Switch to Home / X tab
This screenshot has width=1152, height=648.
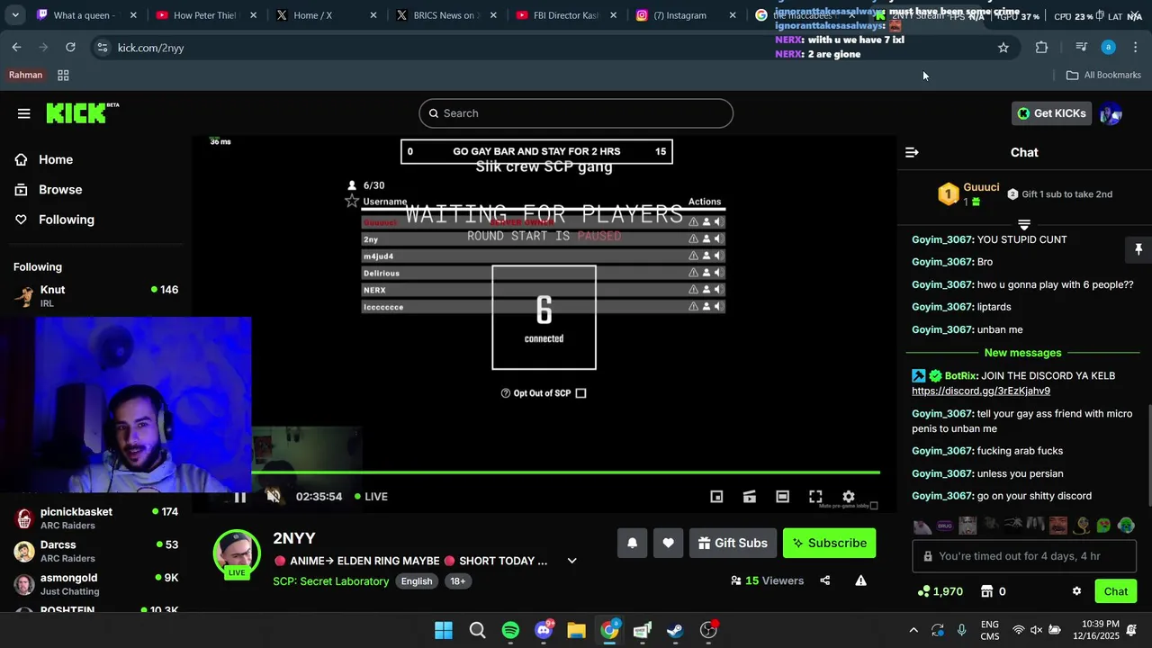pyautogui.click(x=326, y=15)
